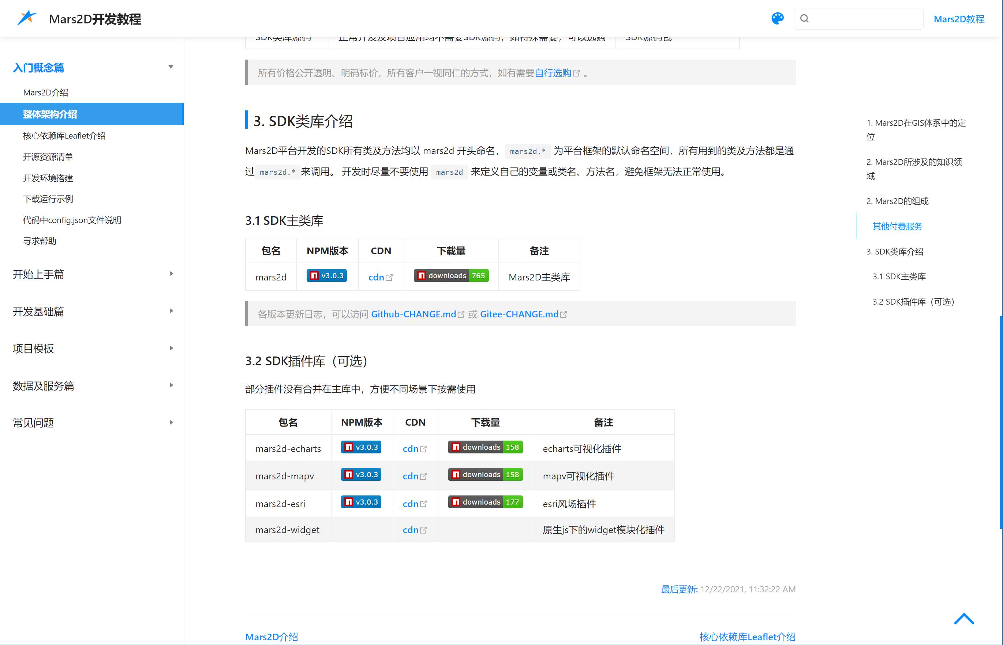The image size is (1003, 645).
Task: Click the 开始上手篇 section title
Action: 38,274
